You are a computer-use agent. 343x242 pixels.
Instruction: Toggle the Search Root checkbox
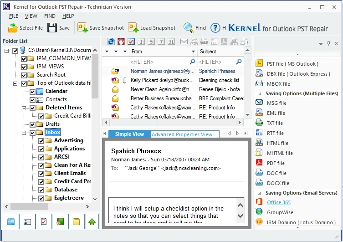(24, 75)
